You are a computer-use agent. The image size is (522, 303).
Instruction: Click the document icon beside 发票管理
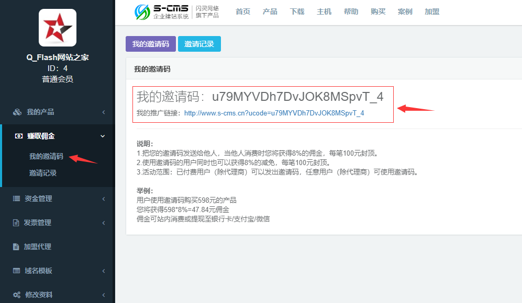(16, 223)
